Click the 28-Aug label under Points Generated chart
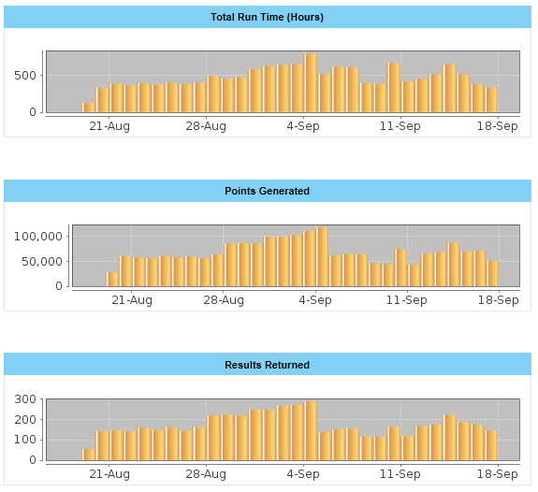Viewport: 538px width, 492px height. click(224, 300)
